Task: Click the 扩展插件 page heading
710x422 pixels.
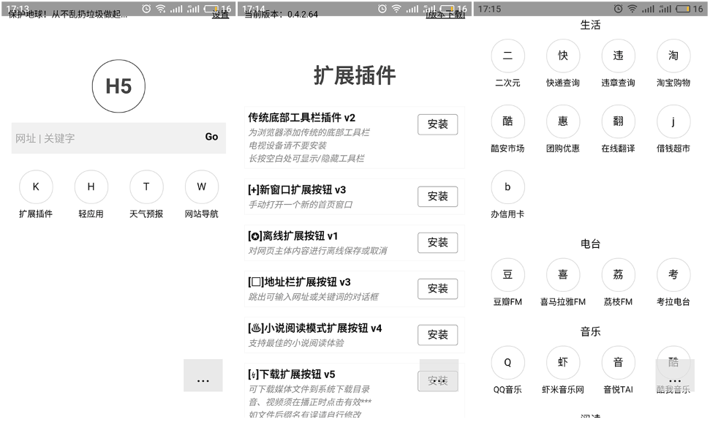Action: pos(355,75)
